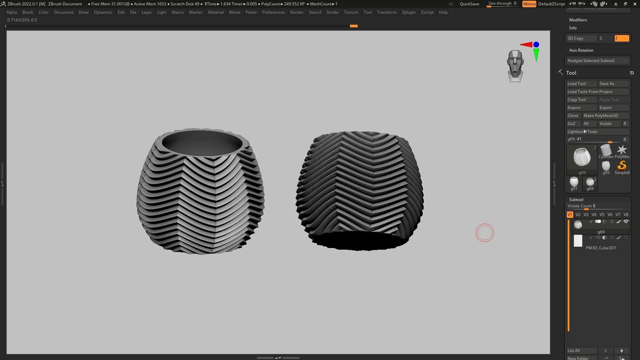Click the ZBrush logo icon
Image resolution: width=640 pixels, height=360 pixels.
pyautogui.click(x=3, y=4)
